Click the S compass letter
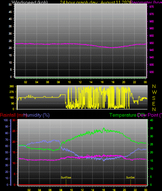Viewport: 162px width, 191px height. tap(154, 98)
